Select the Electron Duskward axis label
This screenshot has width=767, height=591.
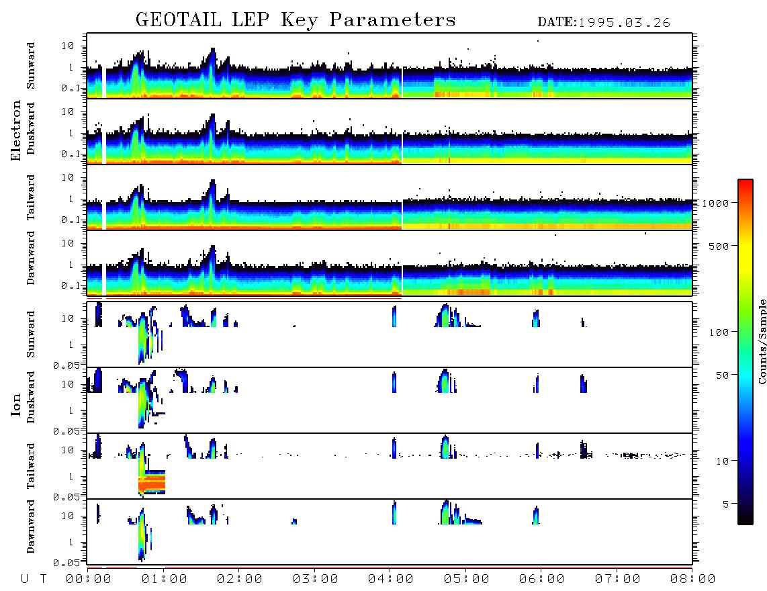tap(31, 128)
